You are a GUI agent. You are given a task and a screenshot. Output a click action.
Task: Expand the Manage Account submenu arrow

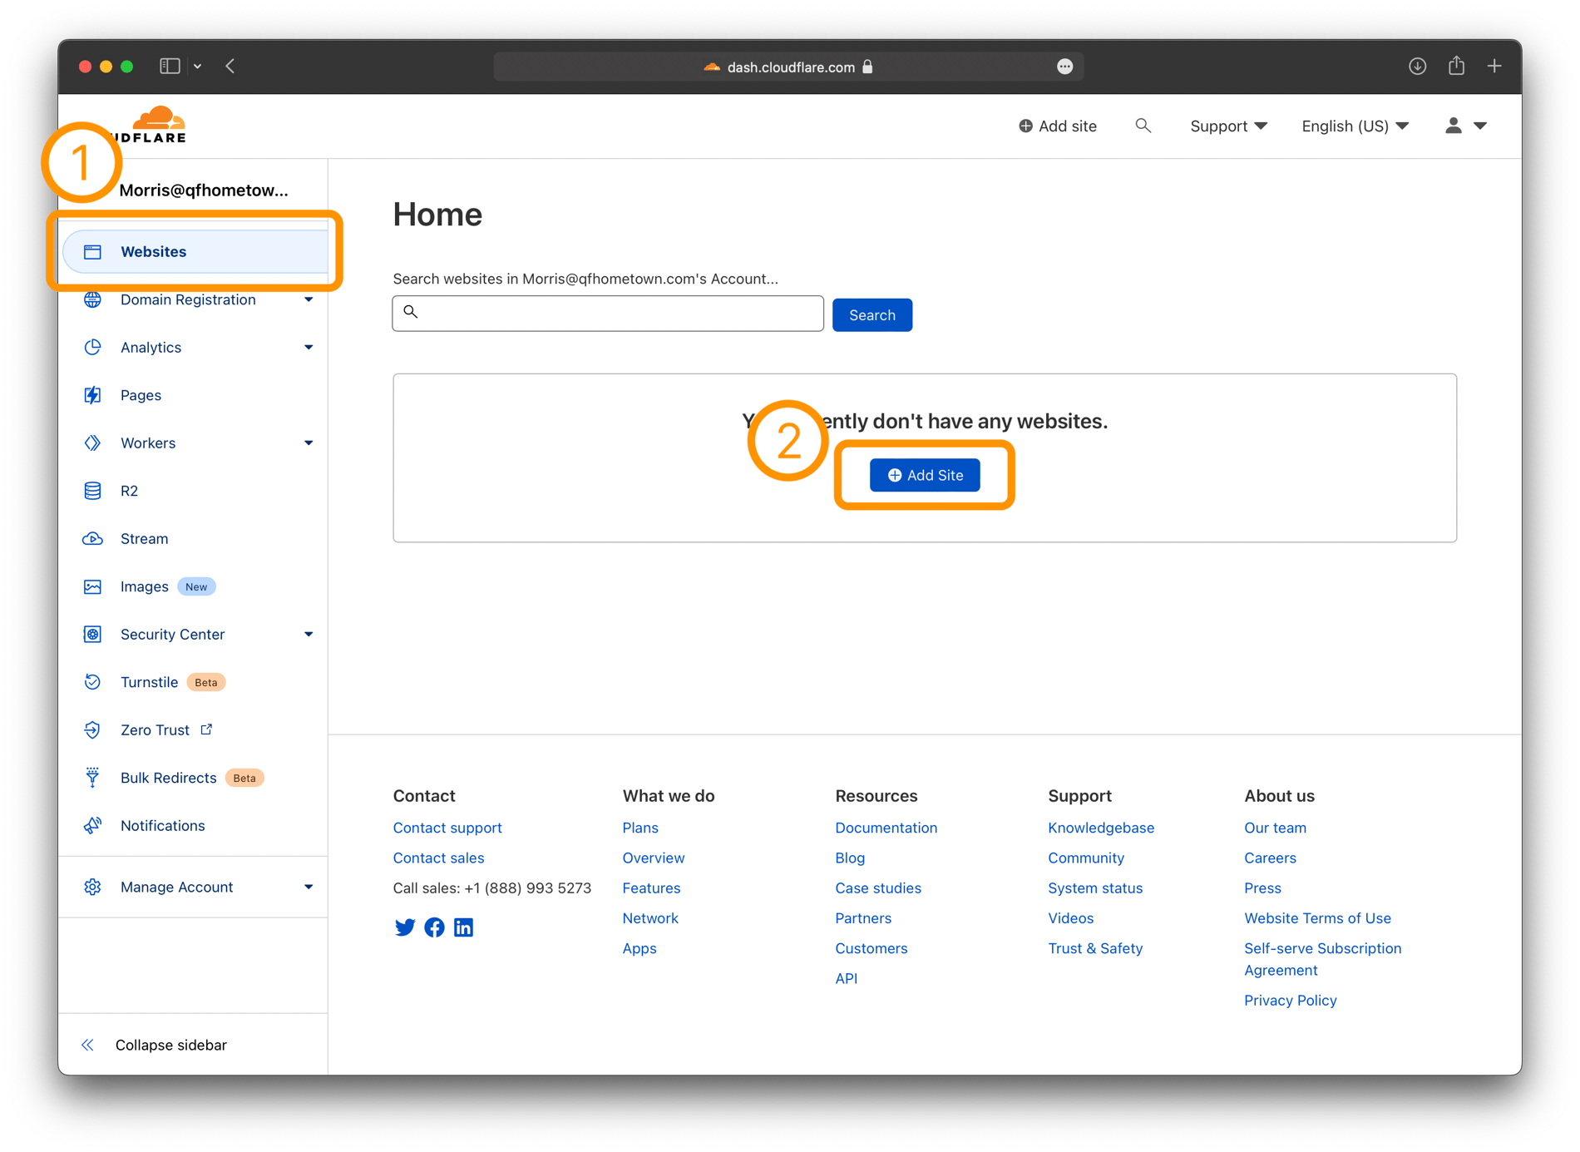click(x=309, y=887)
